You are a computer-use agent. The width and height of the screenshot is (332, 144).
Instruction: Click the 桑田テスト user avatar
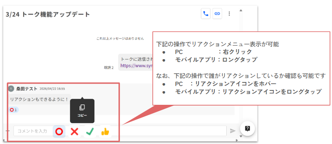click(x=11, y=88)
